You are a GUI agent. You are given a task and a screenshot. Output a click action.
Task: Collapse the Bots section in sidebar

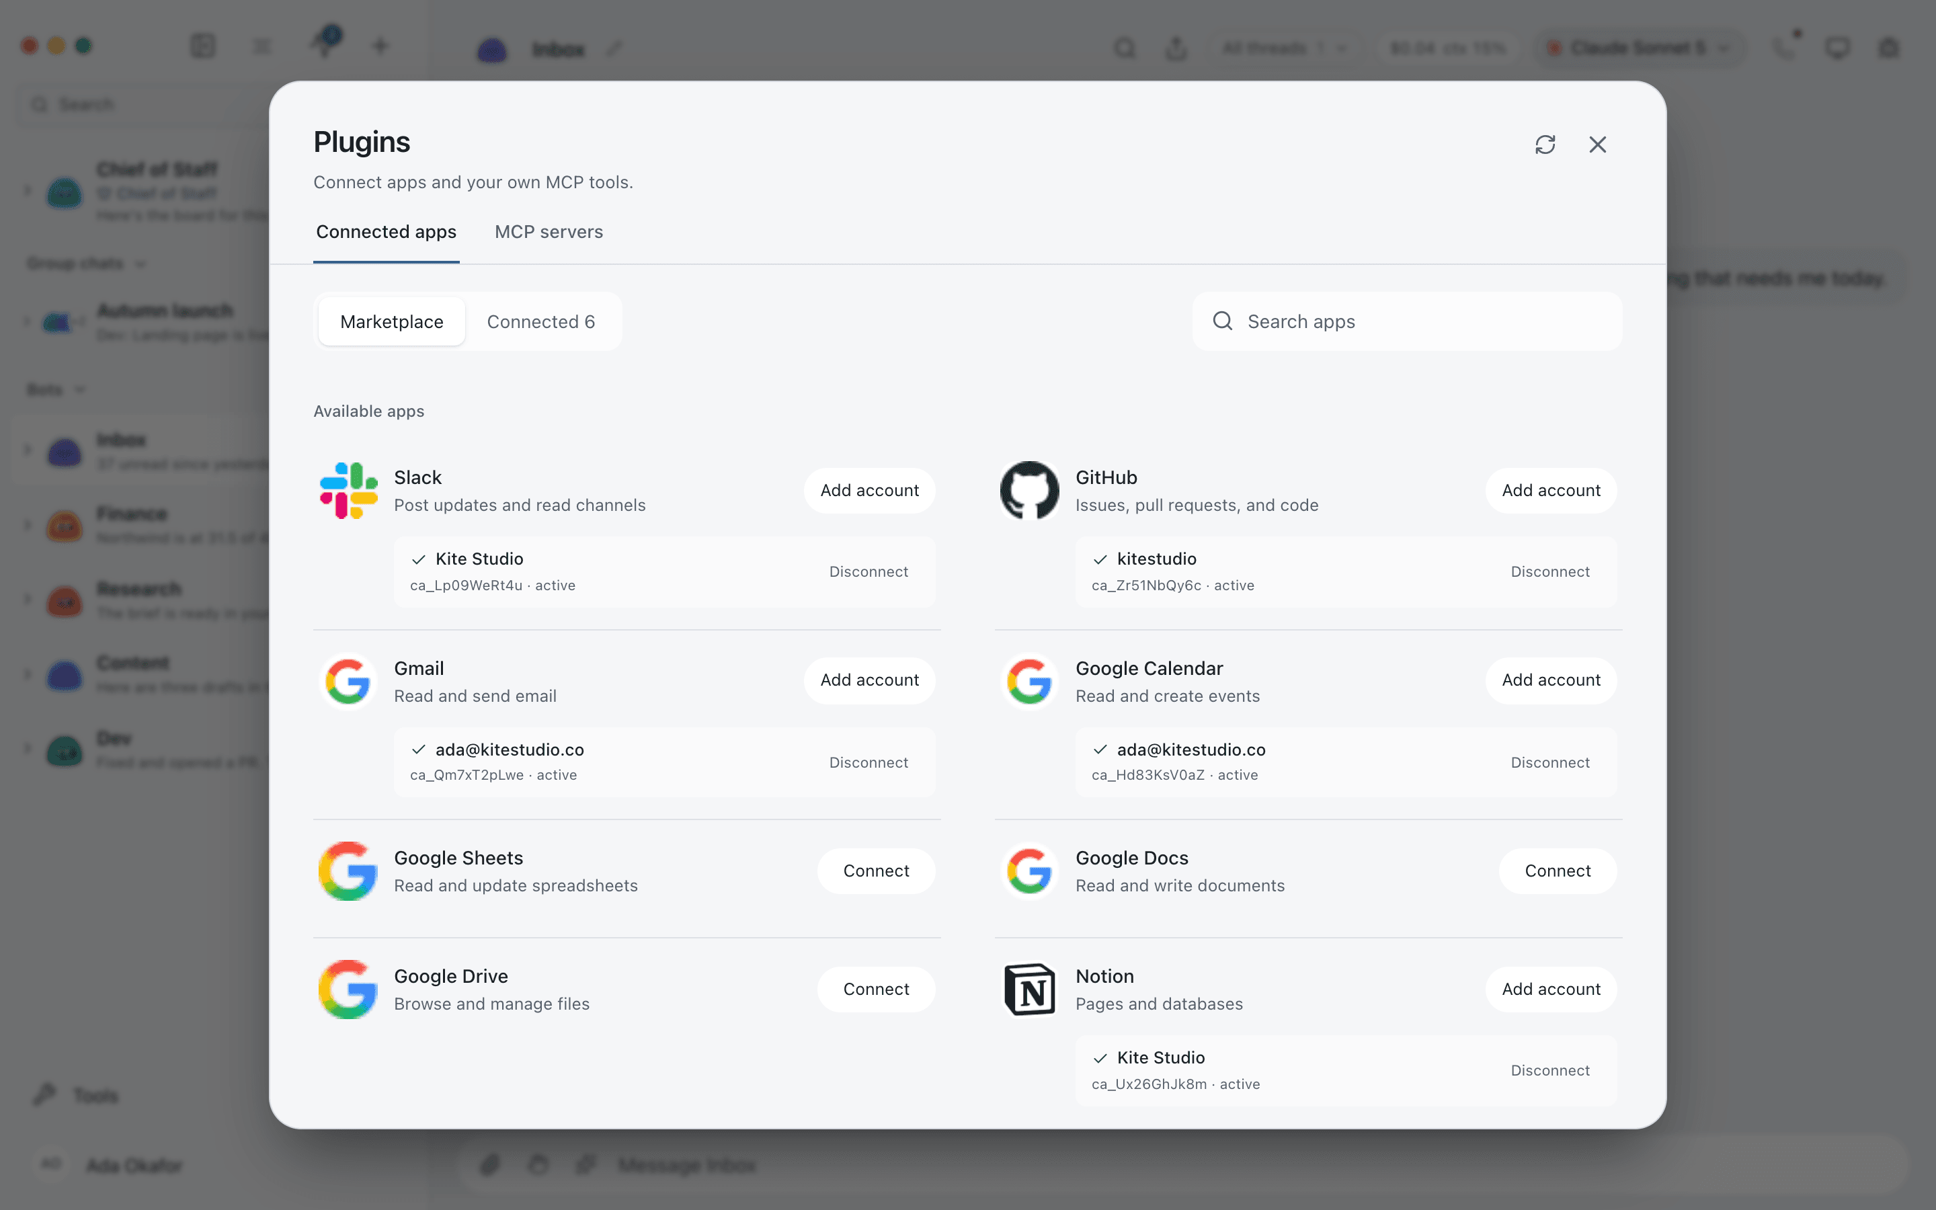tap(55, 390)
